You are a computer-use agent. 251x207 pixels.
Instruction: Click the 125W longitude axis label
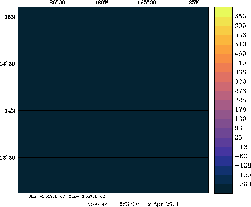pyautogui.click(x=192, y=3)
